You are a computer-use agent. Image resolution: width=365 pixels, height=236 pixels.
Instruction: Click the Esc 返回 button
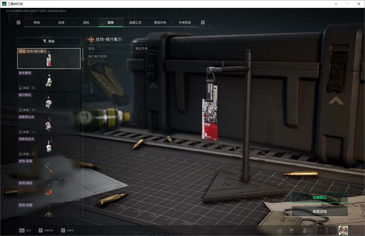(25, 230)
